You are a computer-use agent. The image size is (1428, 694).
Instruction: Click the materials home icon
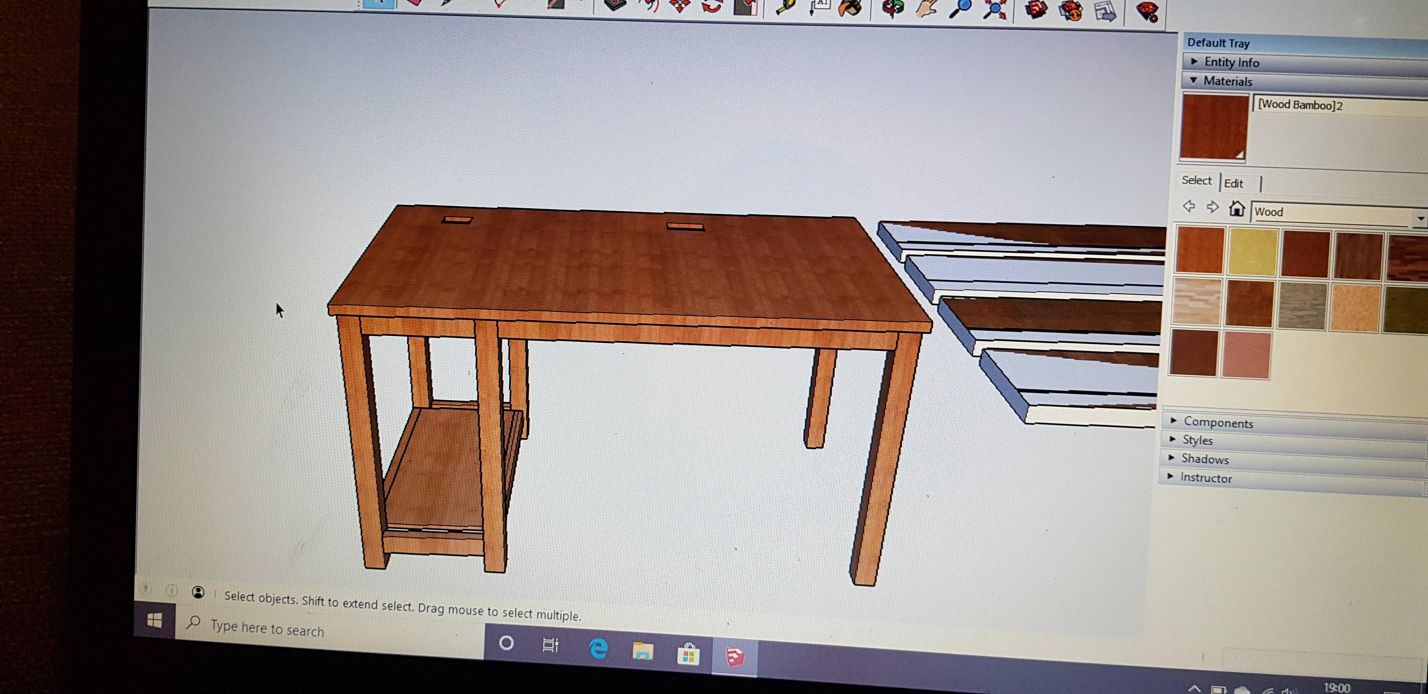point(1236,209)
